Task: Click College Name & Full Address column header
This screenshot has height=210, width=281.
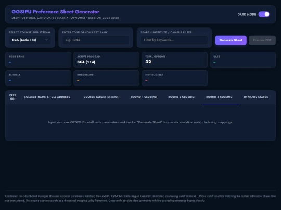Action: [x=47, y=97]
